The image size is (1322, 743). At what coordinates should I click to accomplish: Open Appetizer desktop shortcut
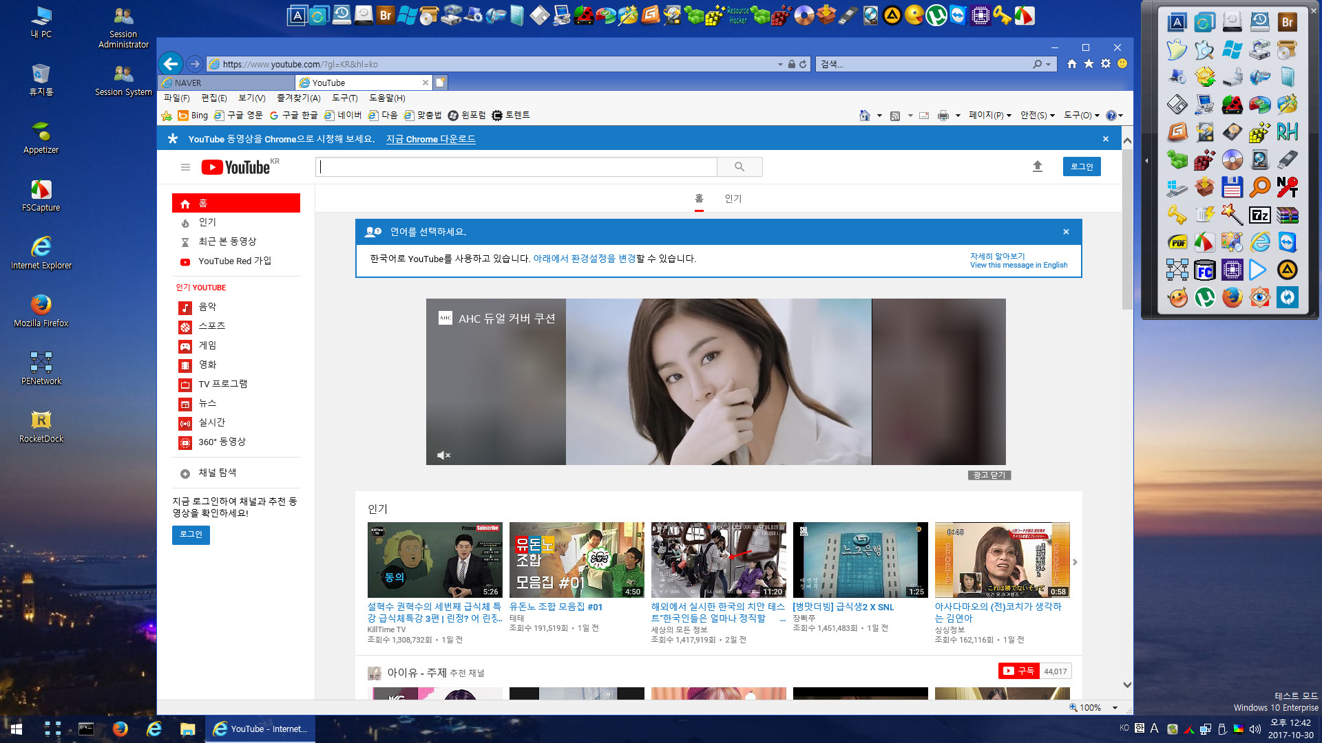[41, 137]
